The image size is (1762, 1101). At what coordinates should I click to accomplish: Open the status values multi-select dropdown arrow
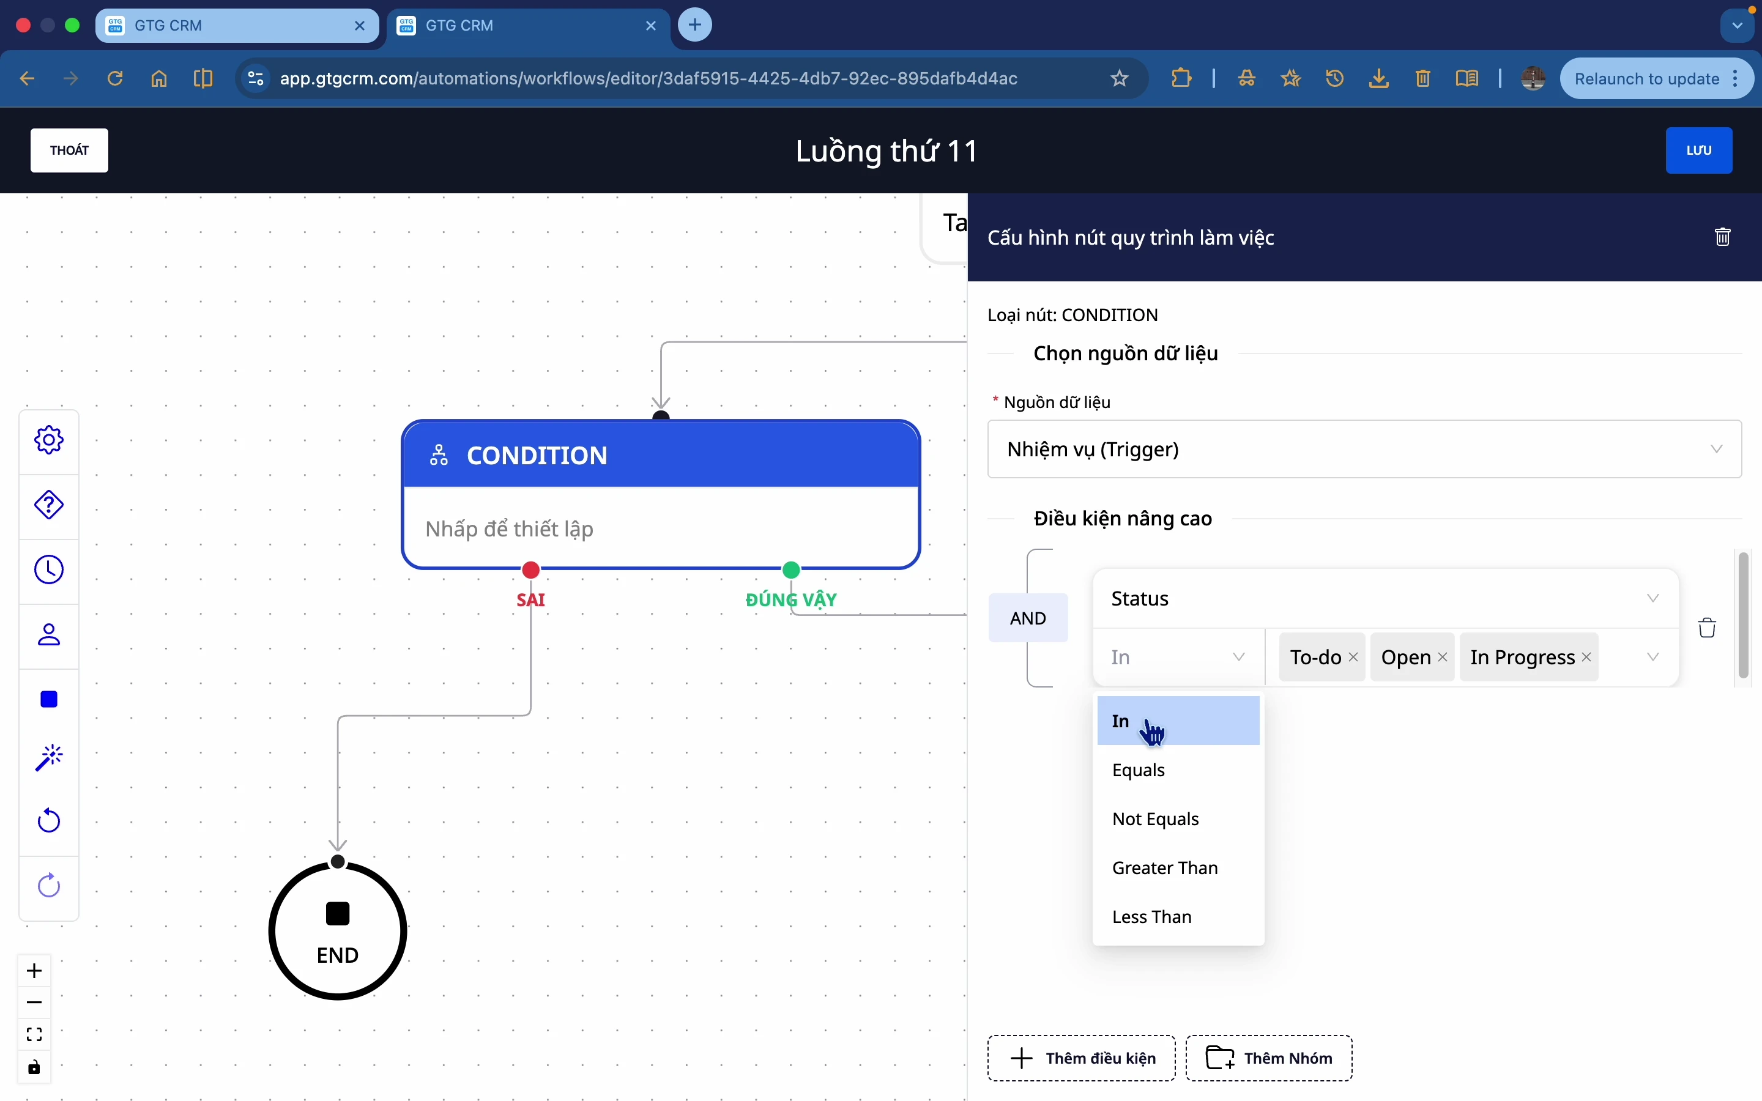[x=1652, y=657]
